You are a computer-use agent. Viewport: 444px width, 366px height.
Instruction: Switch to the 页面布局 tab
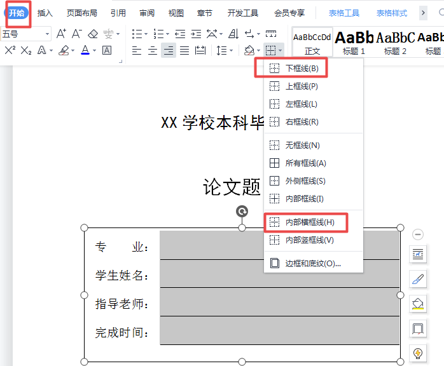pos(82,13)
